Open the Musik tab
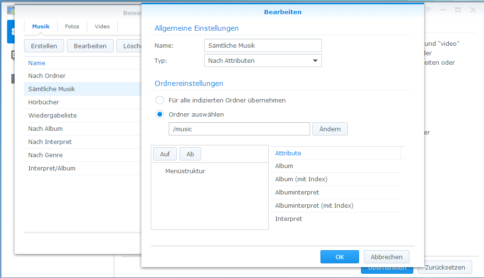Viewport: 484px width, 278px height. pos(41,26)
